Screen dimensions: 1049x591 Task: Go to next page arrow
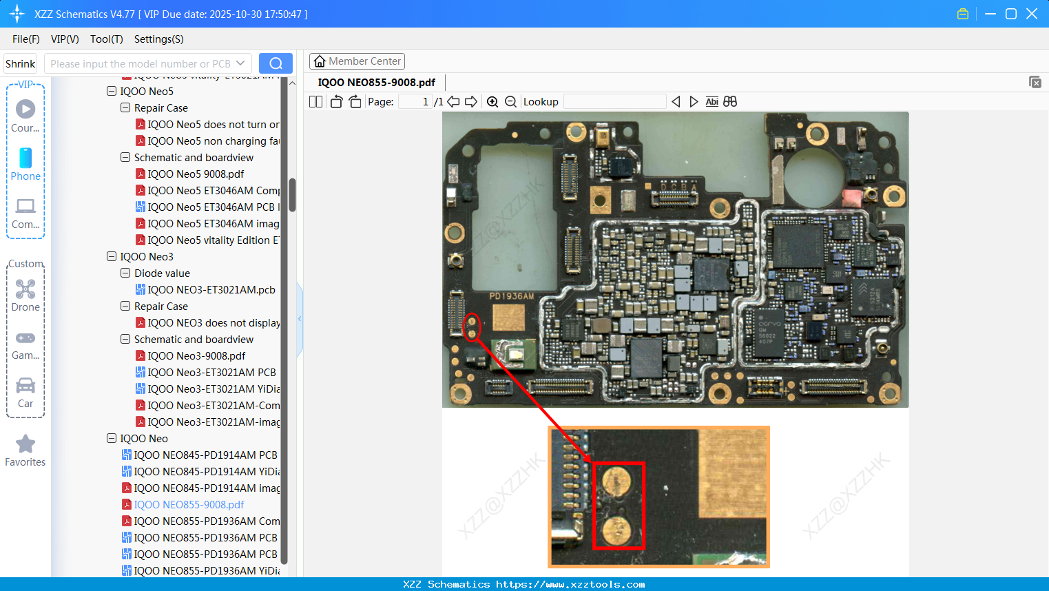(x=471, y=102)
